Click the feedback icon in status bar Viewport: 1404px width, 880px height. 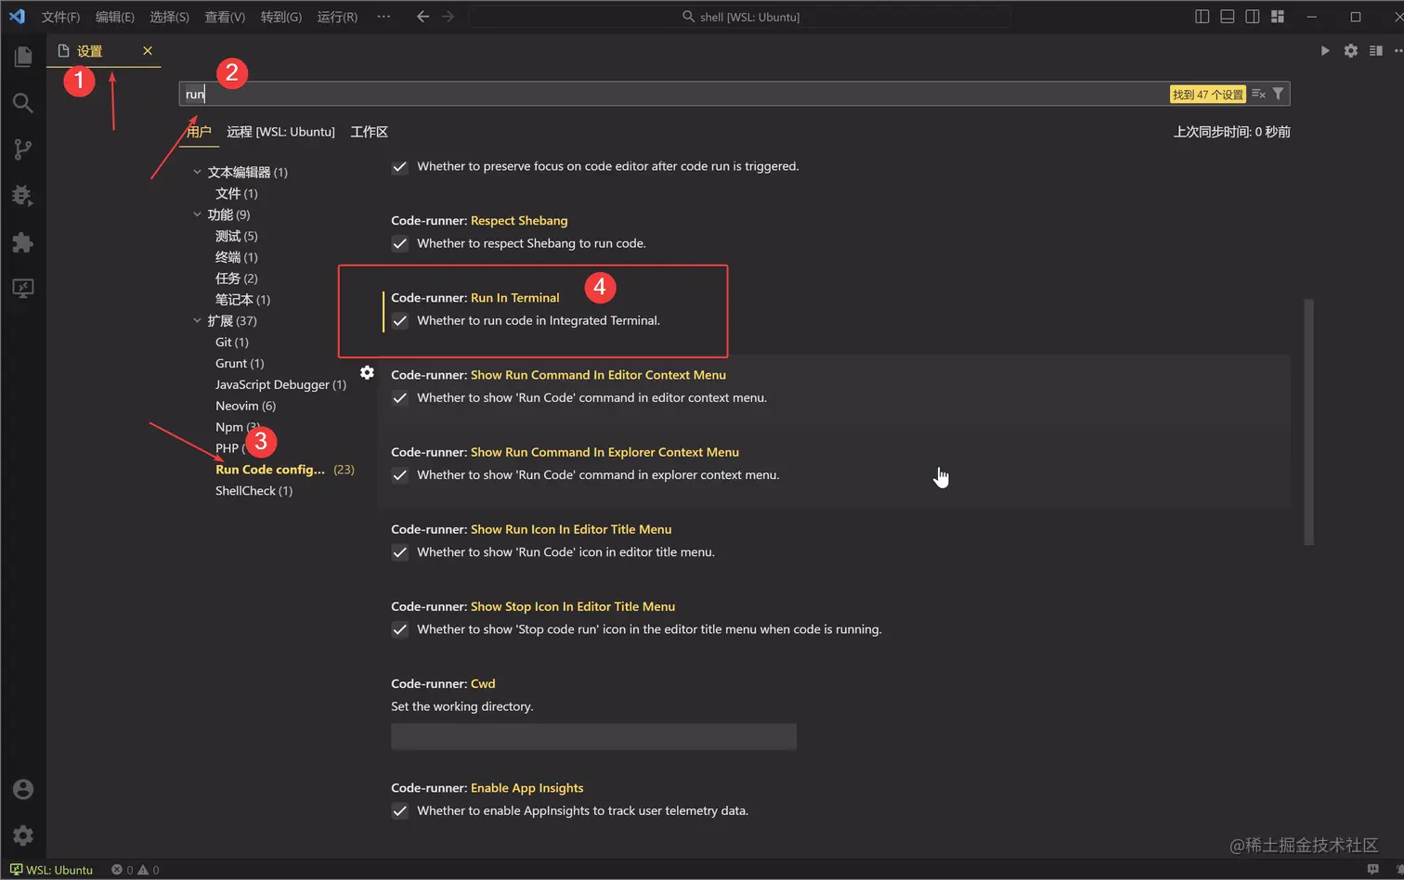point(1373,870)
